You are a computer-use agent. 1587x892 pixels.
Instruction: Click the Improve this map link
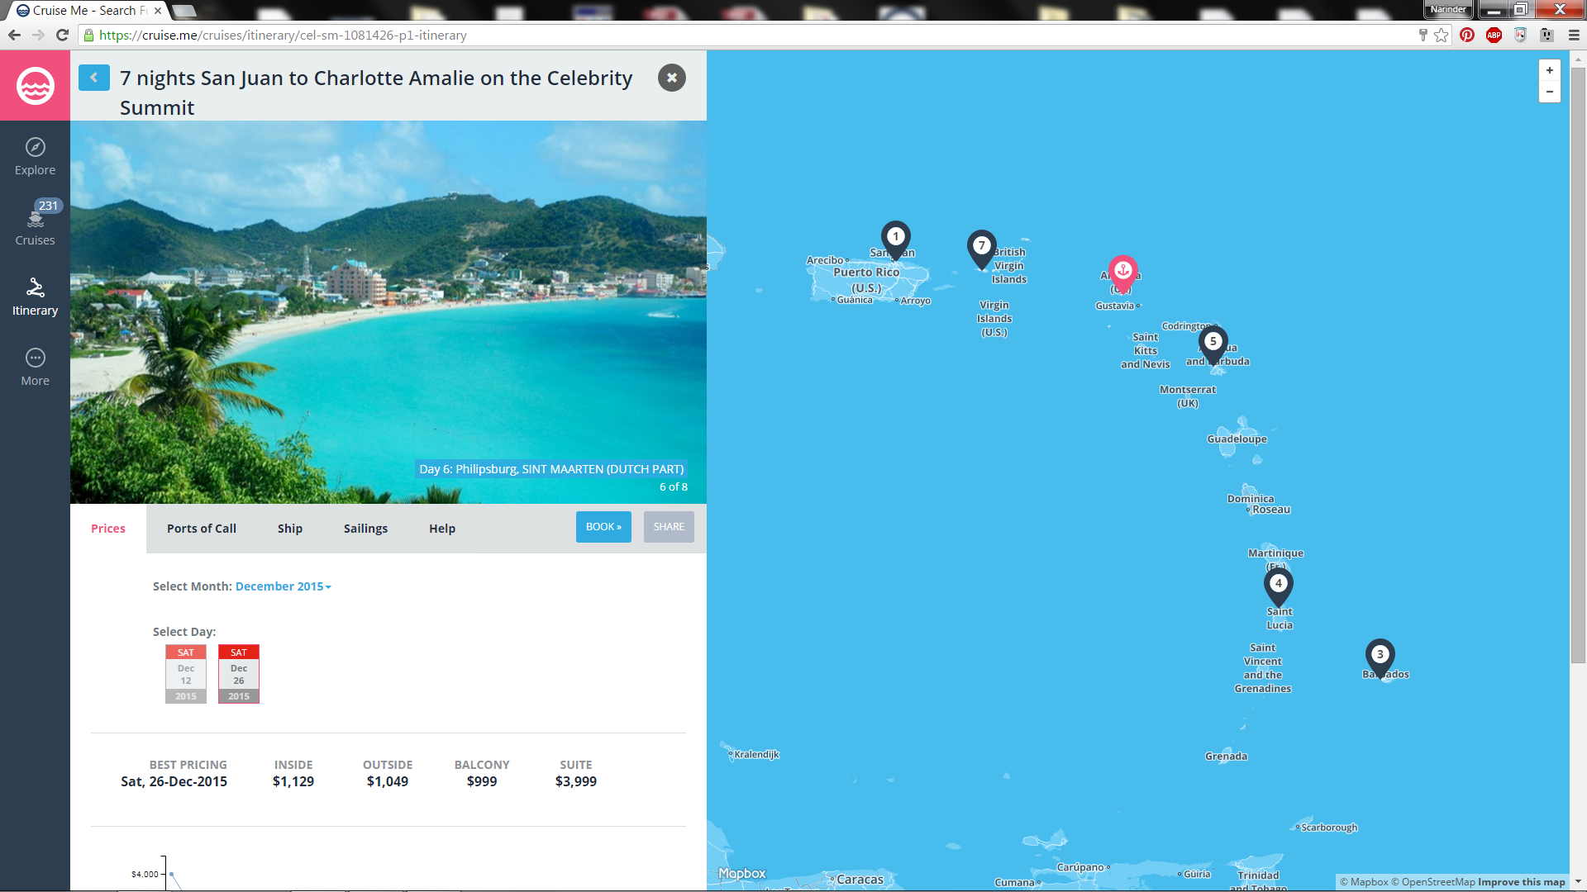click(1521, 882)
